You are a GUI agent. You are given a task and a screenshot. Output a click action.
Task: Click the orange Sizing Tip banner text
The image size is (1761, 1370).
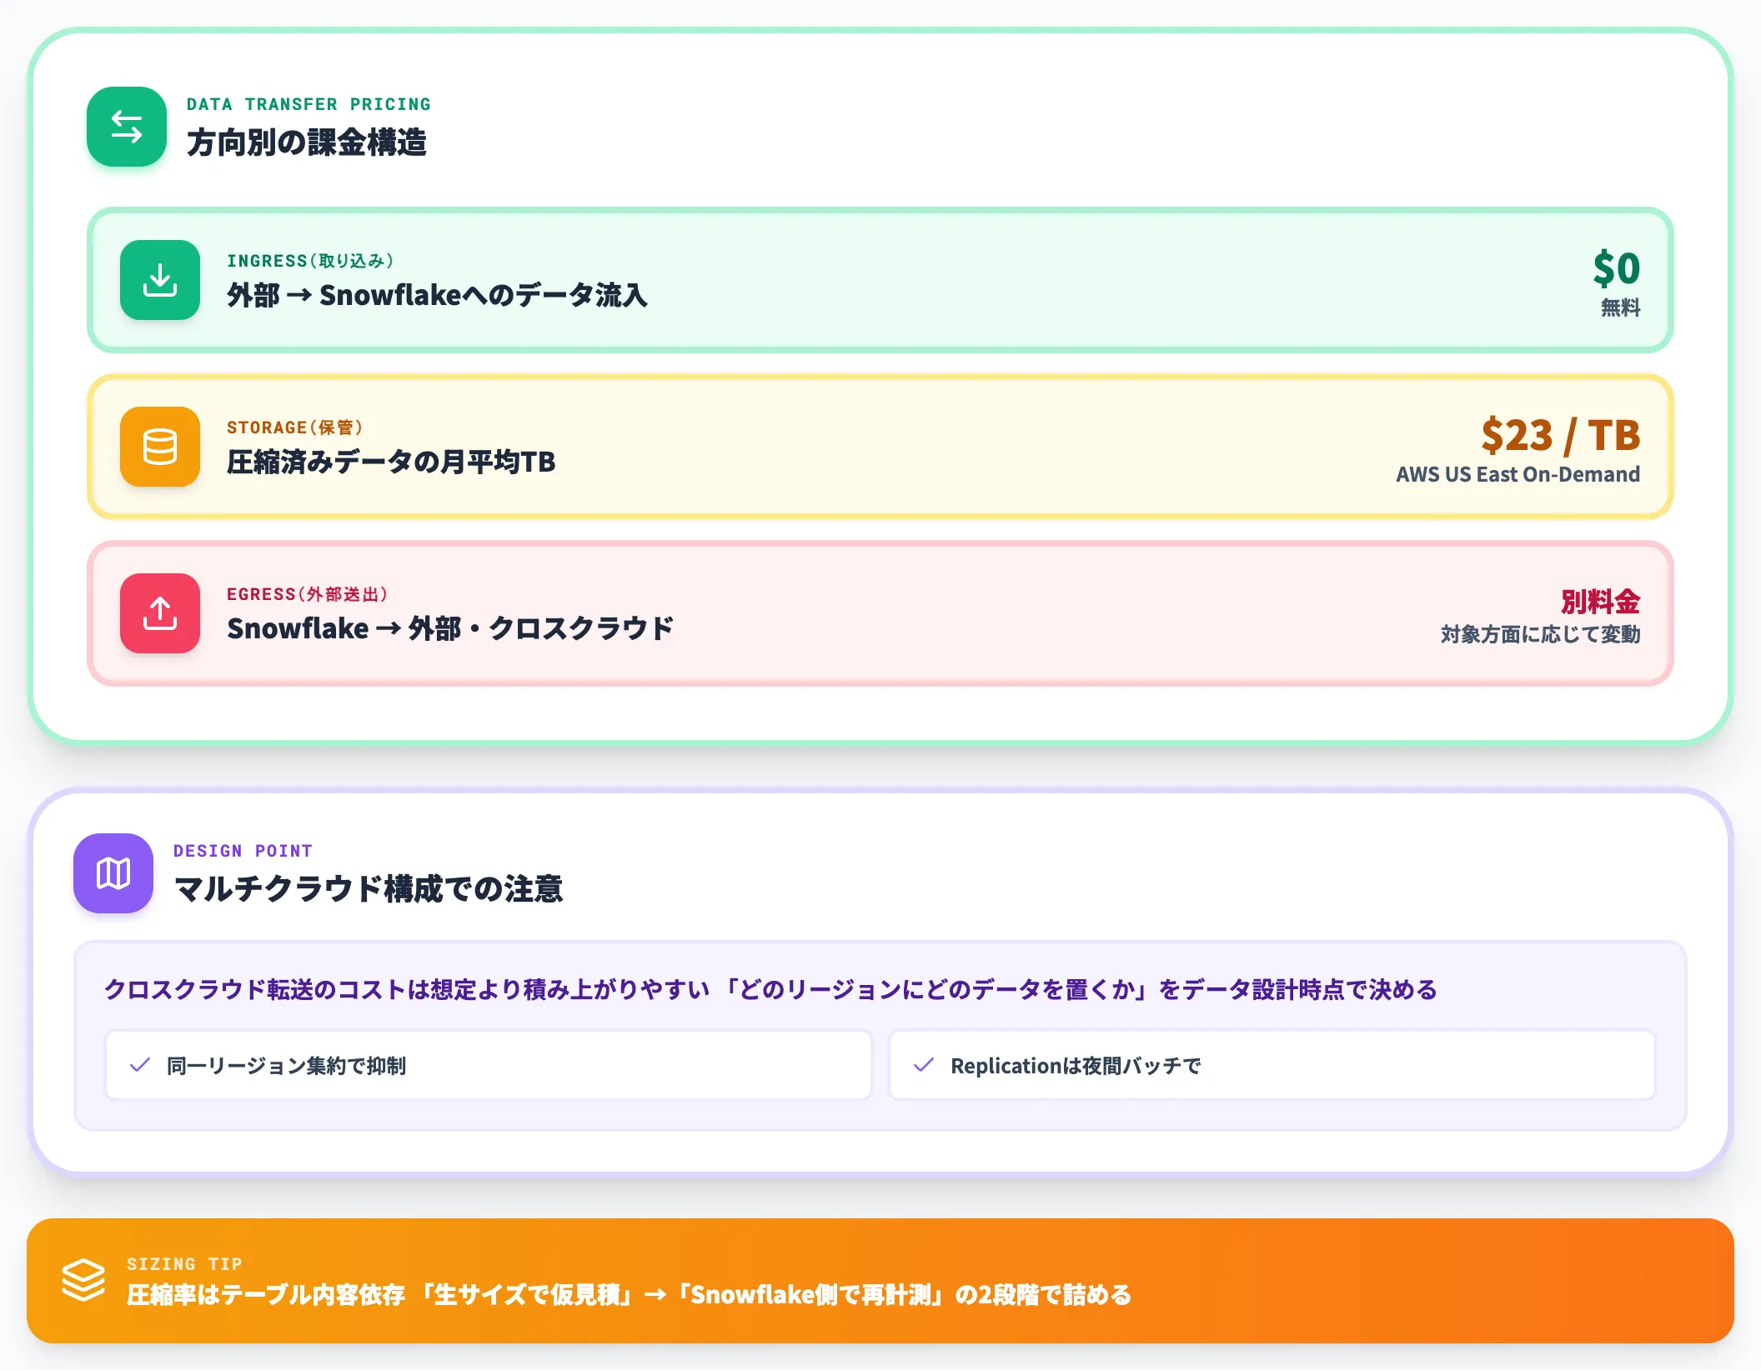pos(629,1294)
